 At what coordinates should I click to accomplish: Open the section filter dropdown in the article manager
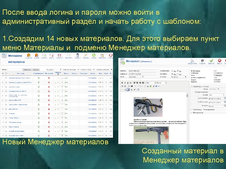click(54, 69)
